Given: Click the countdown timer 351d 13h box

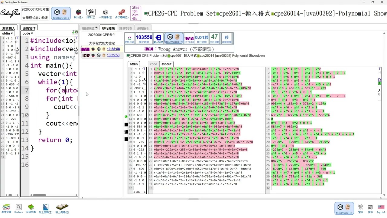Looking at the screenshot, I should pyautogui.click(x=135, y=13).
